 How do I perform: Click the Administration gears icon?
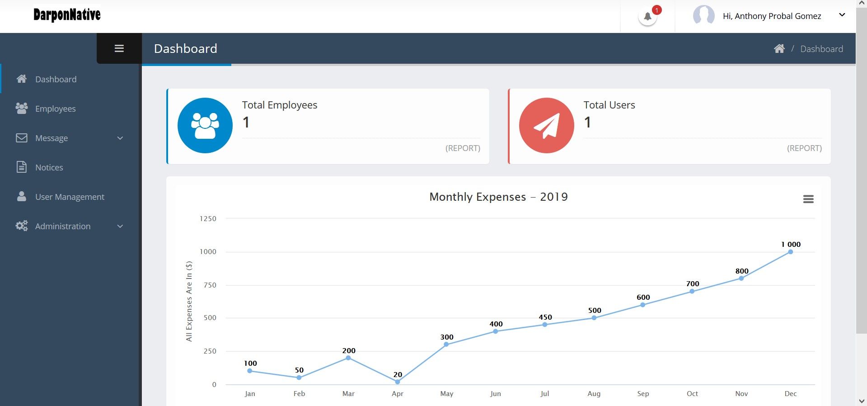[22, 226]
